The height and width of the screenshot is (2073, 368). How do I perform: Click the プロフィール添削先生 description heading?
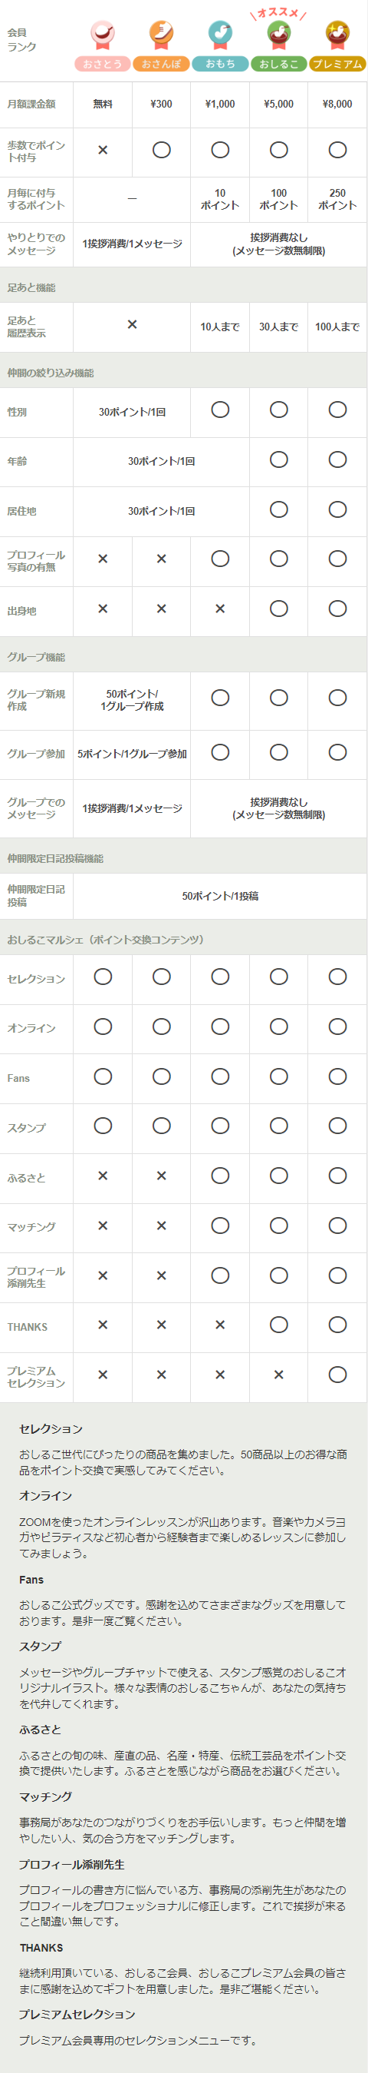coord(71,1864)
